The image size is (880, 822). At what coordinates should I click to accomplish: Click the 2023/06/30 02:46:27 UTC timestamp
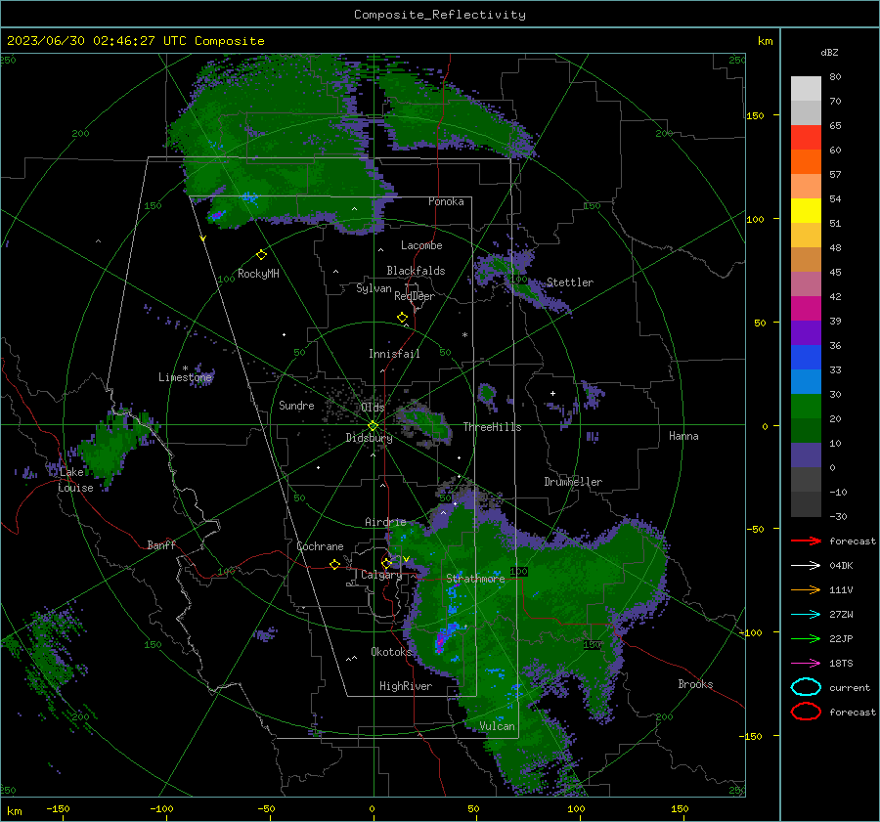(135, 41)
